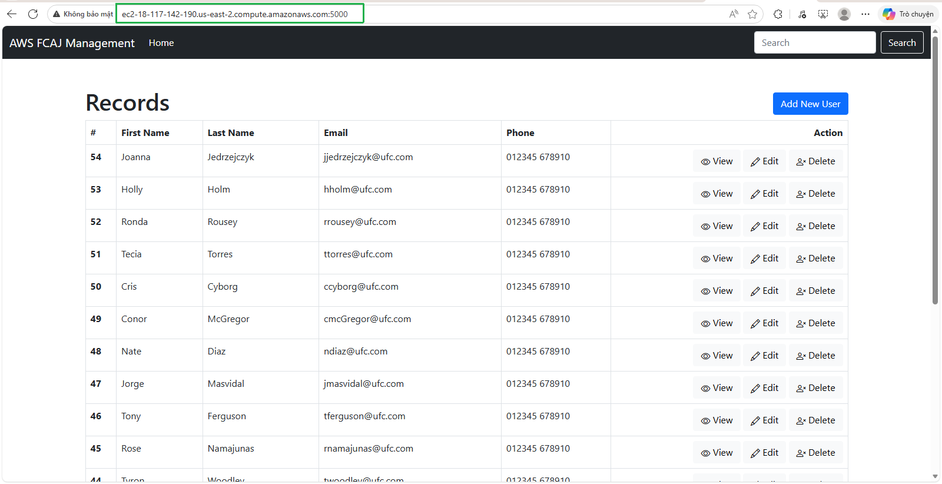
Task: Open Copilot 'Trò chuyện' chat button
Action: [908, 14]
